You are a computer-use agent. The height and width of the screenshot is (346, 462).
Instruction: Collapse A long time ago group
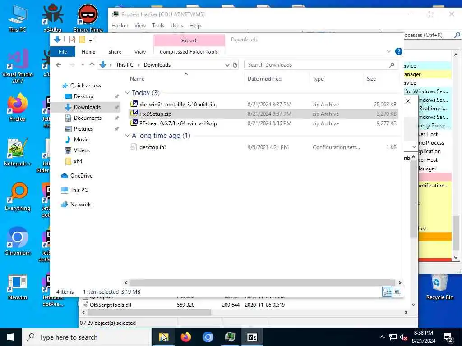coord(127,135)
